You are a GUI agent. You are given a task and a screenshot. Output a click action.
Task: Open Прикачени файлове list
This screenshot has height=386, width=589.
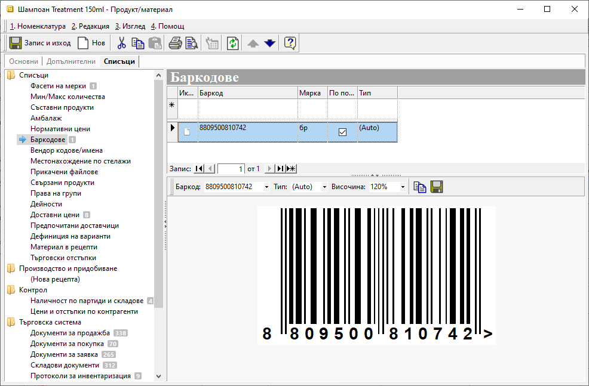[65, 172]
